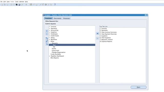Screen dimensions: 164x92
Task: Expand the Suppliers node in the tree
Action: coord(49,32)
